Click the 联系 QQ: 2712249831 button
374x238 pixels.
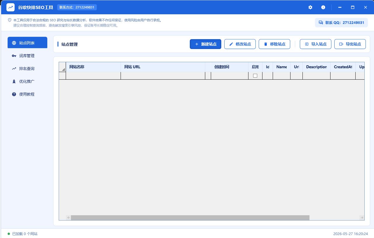tap(341, 22)
